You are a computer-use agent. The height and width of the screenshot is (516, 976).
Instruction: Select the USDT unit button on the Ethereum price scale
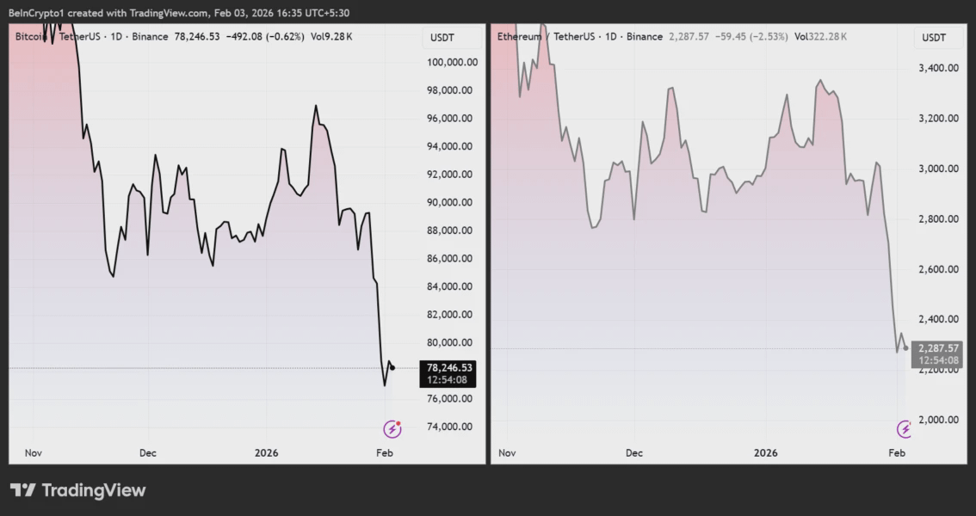(936, 38)
